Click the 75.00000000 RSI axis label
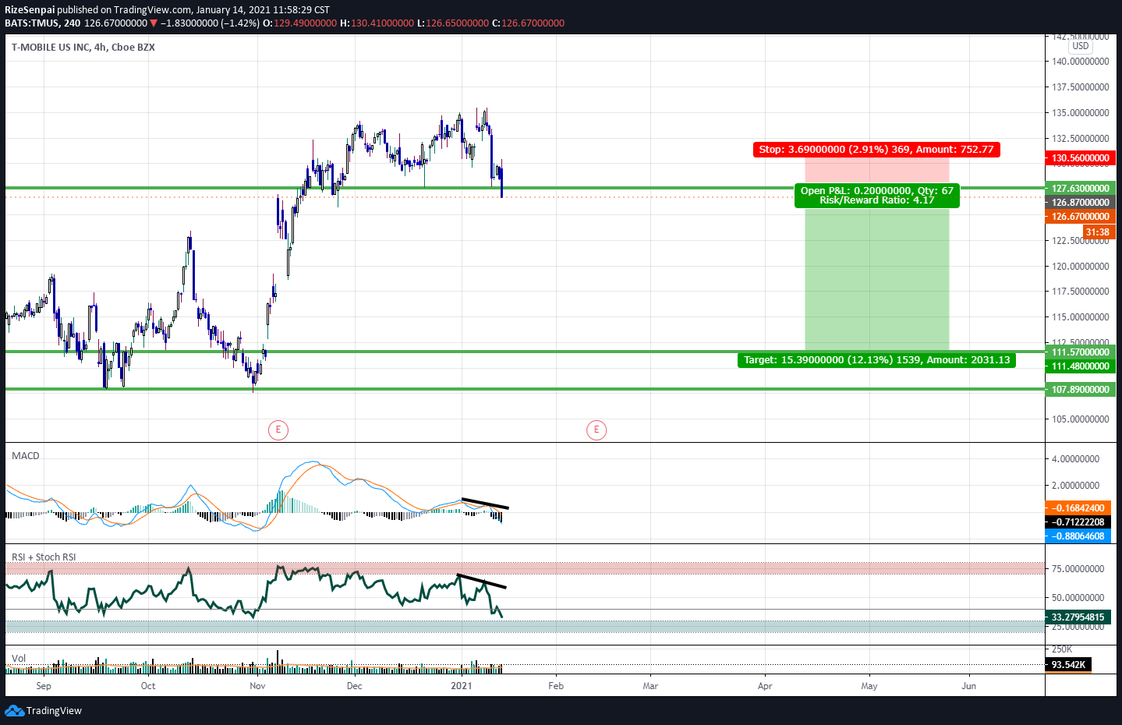This screenshot has width=1122, height=725. pyautogui.click(x=1078, y=569)
